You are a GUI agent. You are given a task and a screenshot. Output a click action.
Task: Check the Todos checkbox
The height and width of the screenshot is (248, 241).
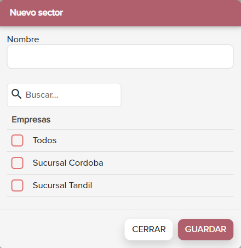click(x=17, y=140)
